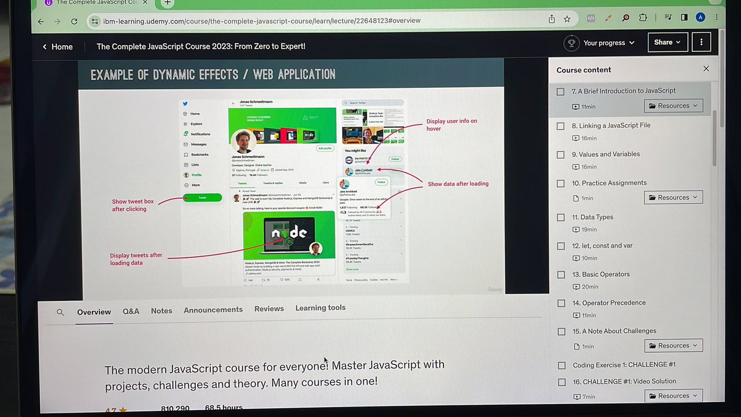The height and width of the screenshot is (417, 741).
Task: Mark 11. Data Types as completed
Action: click(x=561, y=217)
